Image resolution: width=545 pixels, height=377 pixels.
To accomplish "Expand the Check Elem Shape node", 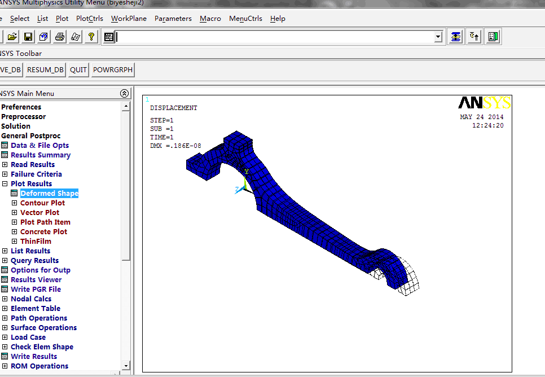I will click(5, 347).
